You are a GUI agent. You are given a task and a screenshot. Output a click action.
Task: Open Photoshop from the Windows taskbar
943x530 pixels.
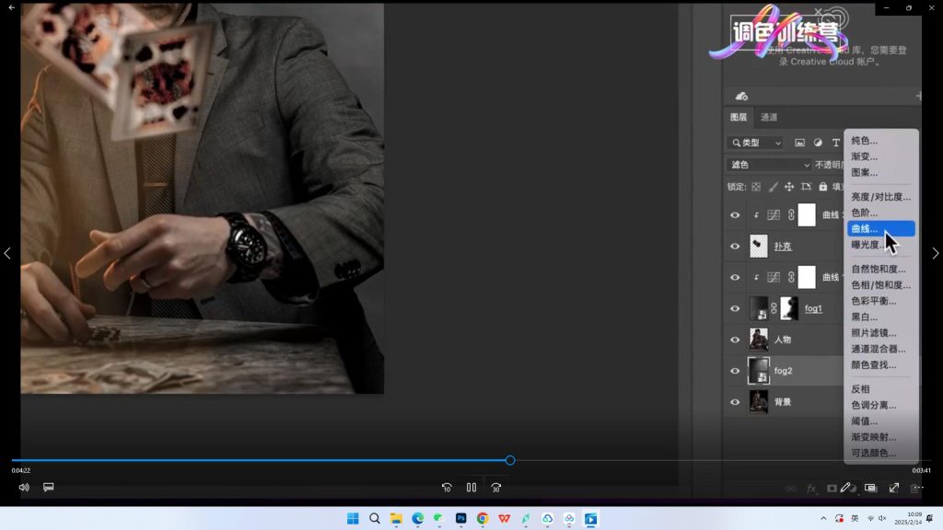coord(461,519)
